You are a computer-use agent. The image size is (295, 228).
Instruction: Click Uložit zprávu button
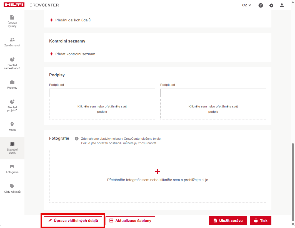(228, 221)
